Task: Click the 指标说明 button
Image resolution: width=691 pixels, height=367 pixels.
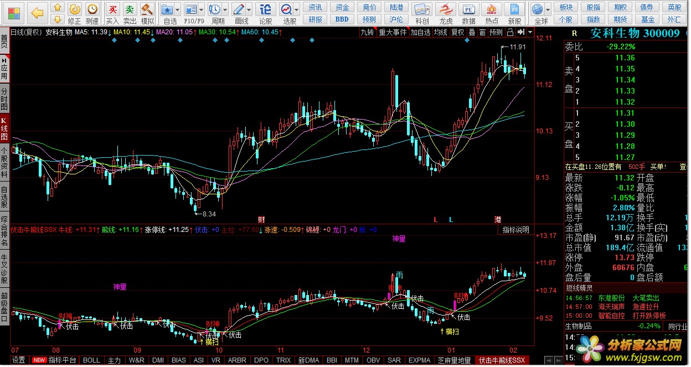Action: [x=516, y=230]
